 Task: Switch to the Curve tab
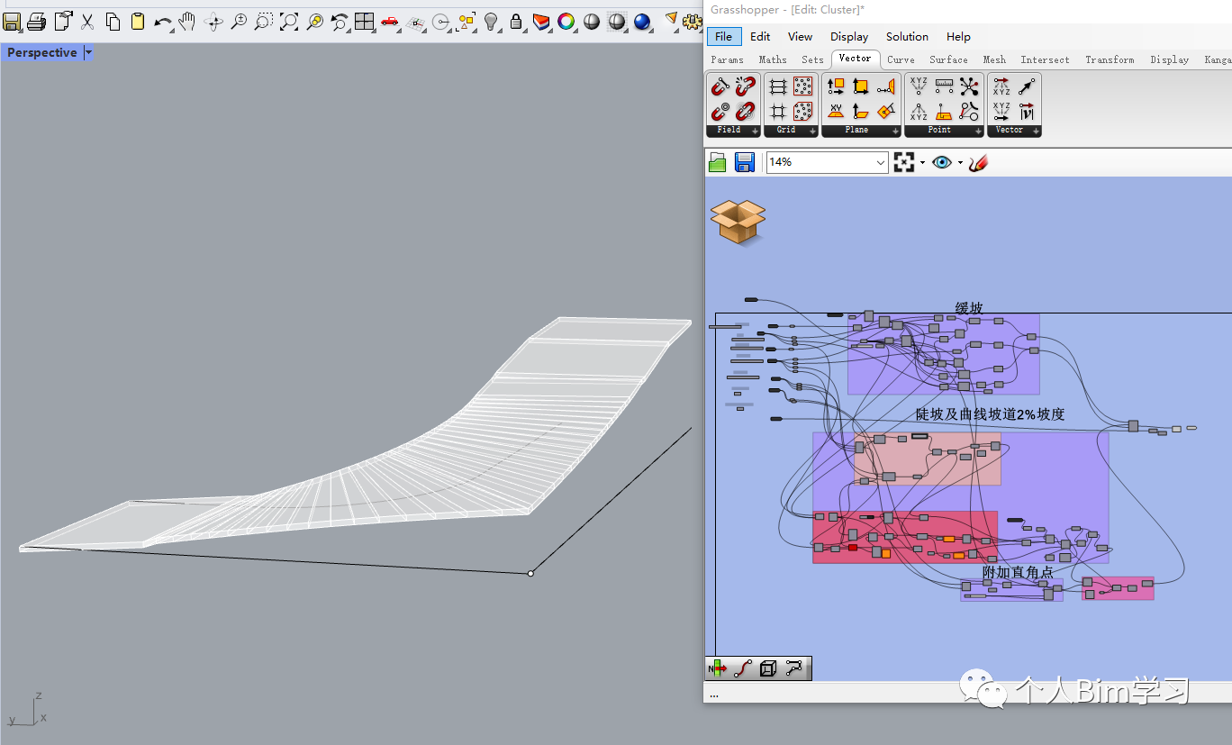(901, 59)
